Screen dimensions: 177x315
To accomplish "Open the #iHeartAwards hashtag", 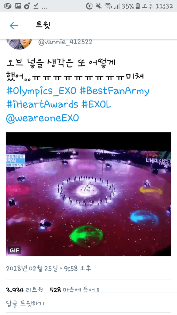I will [42, 105].
